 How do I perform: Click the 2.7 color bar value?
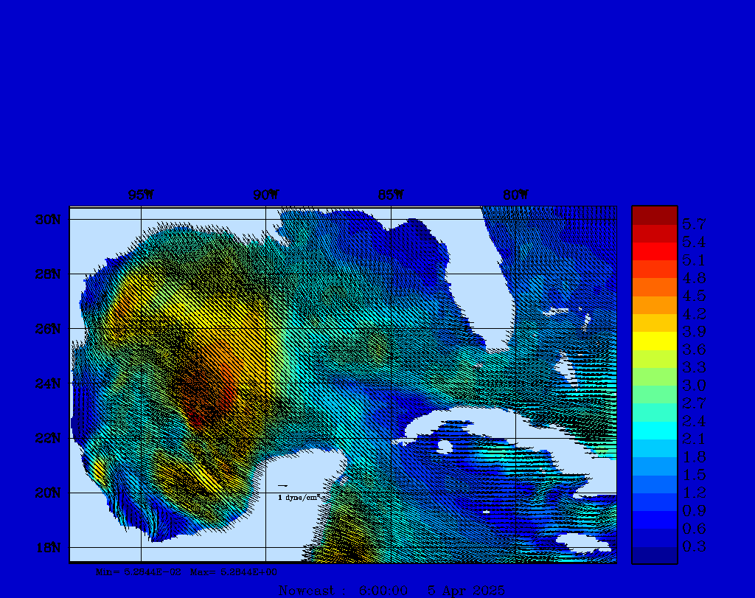point(694,403)
